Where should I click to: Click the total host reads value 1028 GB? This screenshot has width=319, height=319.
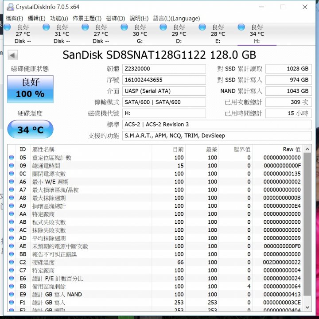click(288, 69)
